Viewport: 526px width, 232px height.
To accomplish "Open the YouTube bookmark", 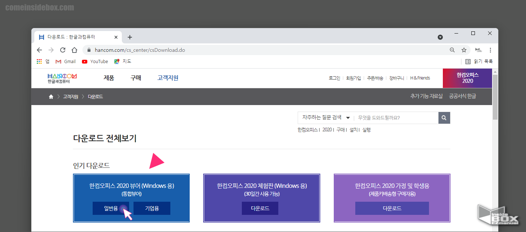I will tap(95, 61).
